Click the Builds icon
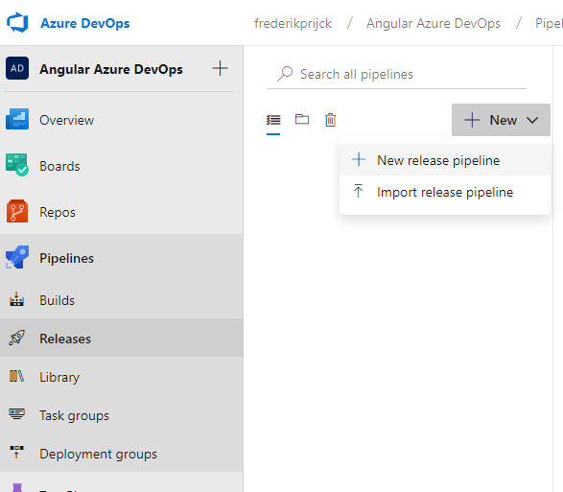The width and height of the screenshot is (563, 492). coord(16,299)
